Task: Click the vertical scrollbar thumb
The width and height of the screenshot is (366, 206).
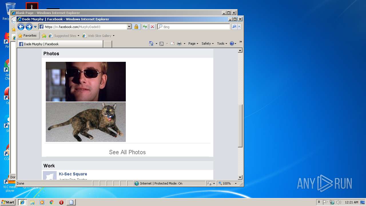Action: tap(240, 126)
